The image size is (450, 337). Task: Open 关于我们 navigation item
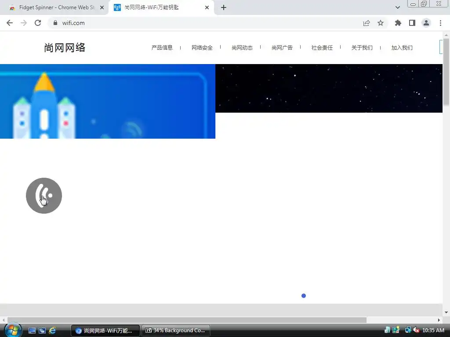point(362,47)
